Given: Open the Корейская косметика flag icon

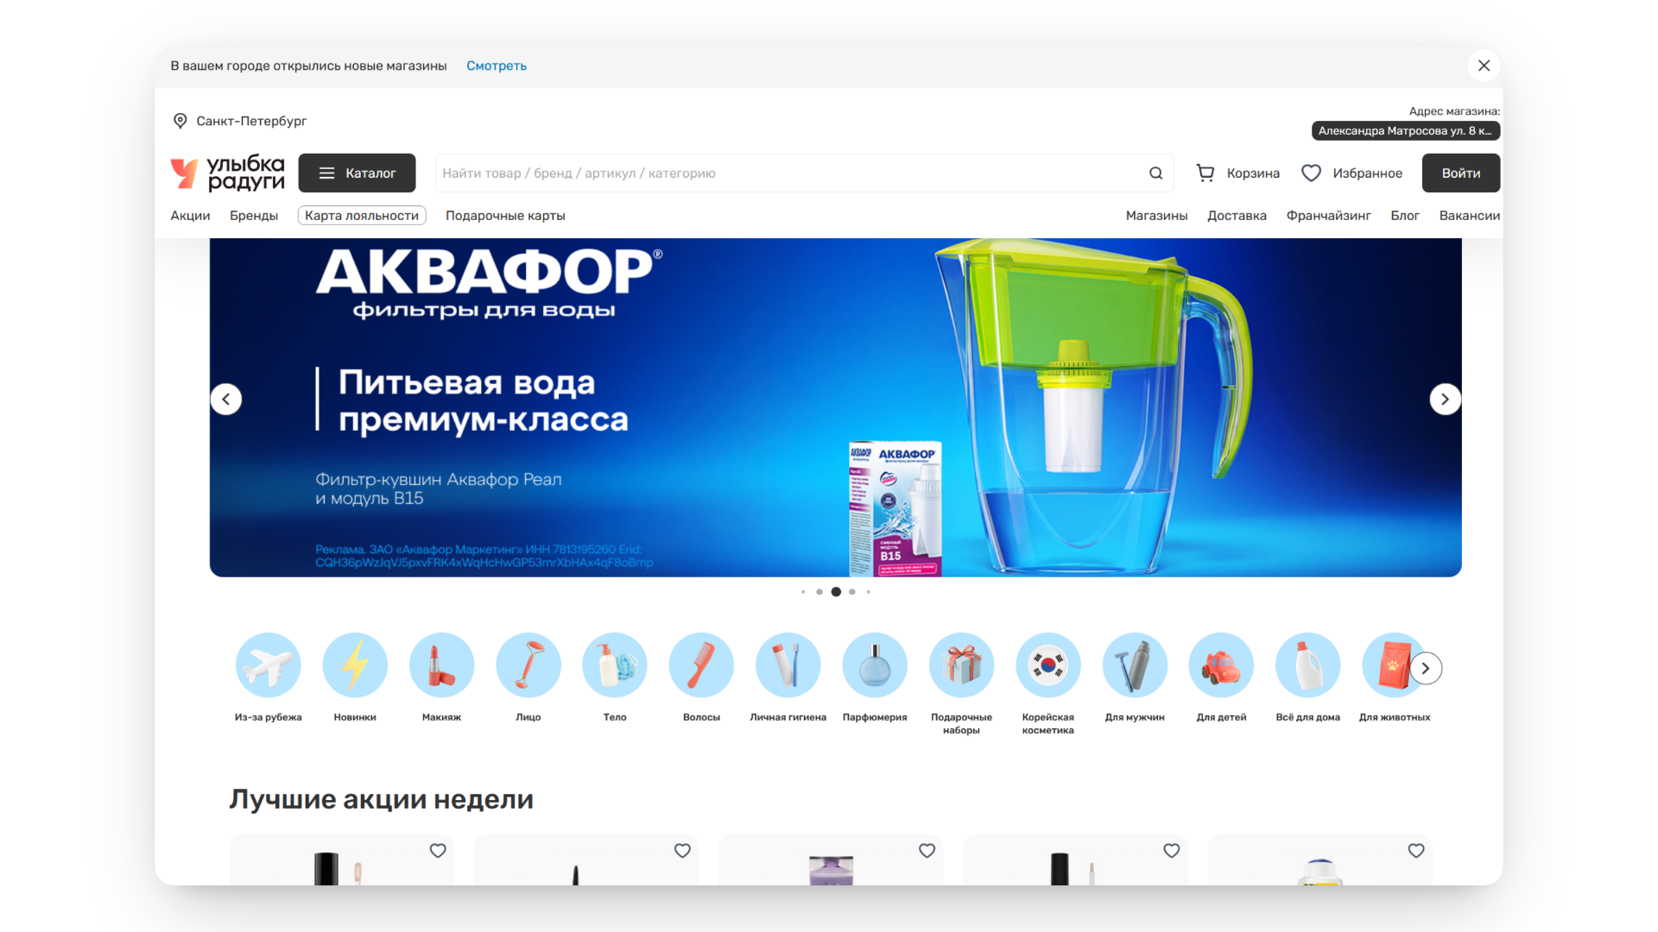Looking at the screenshot, I should point(1048,665).
